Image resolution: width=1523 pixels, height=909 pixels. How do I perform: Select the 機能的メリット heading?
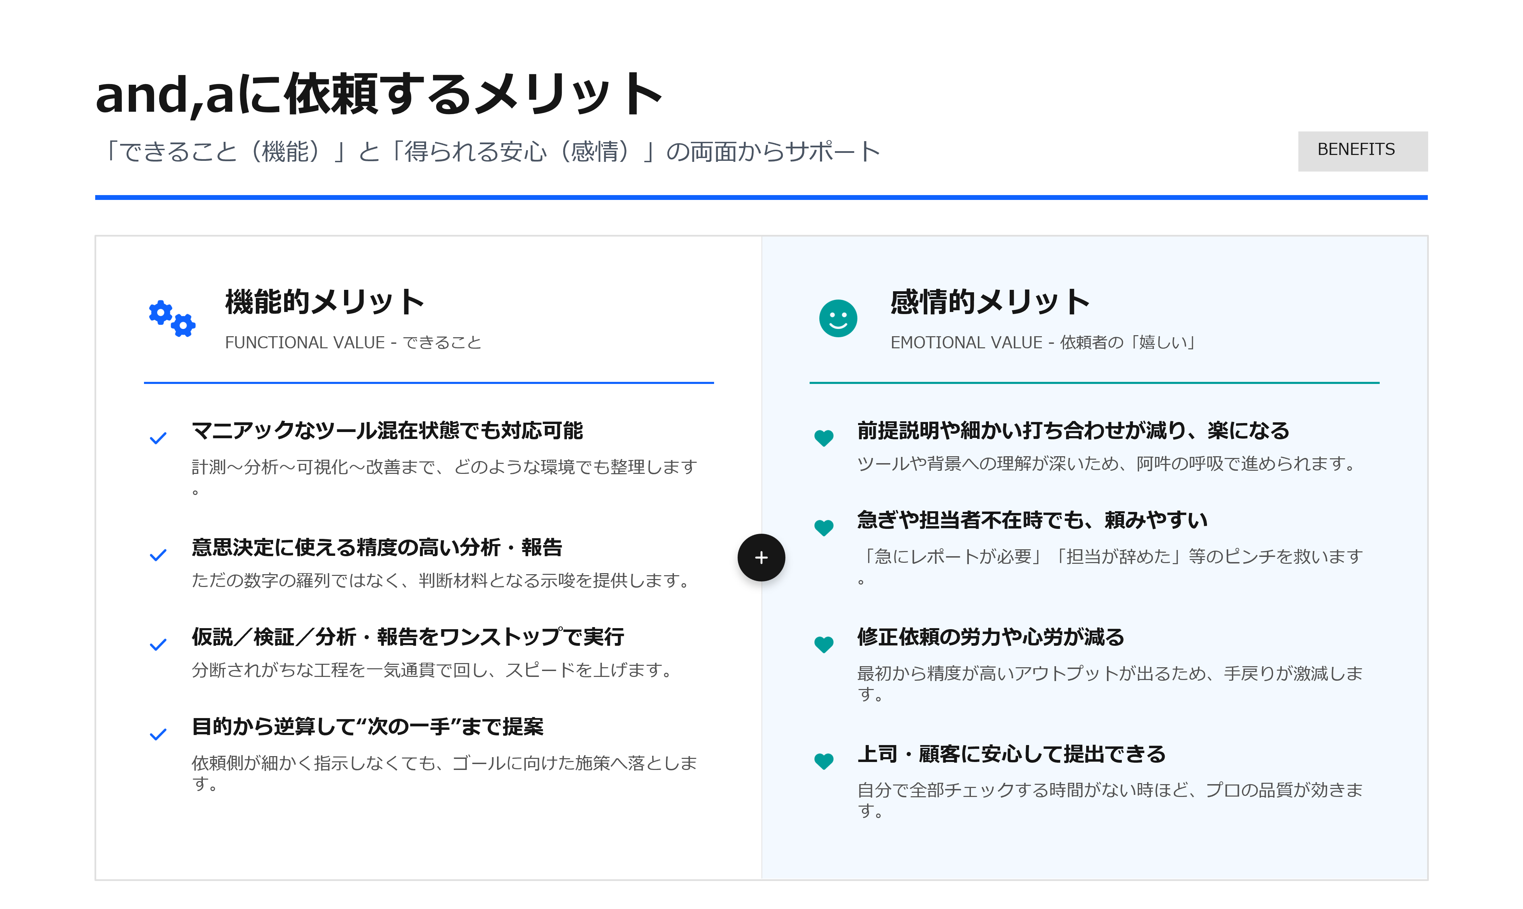point(324,302)
